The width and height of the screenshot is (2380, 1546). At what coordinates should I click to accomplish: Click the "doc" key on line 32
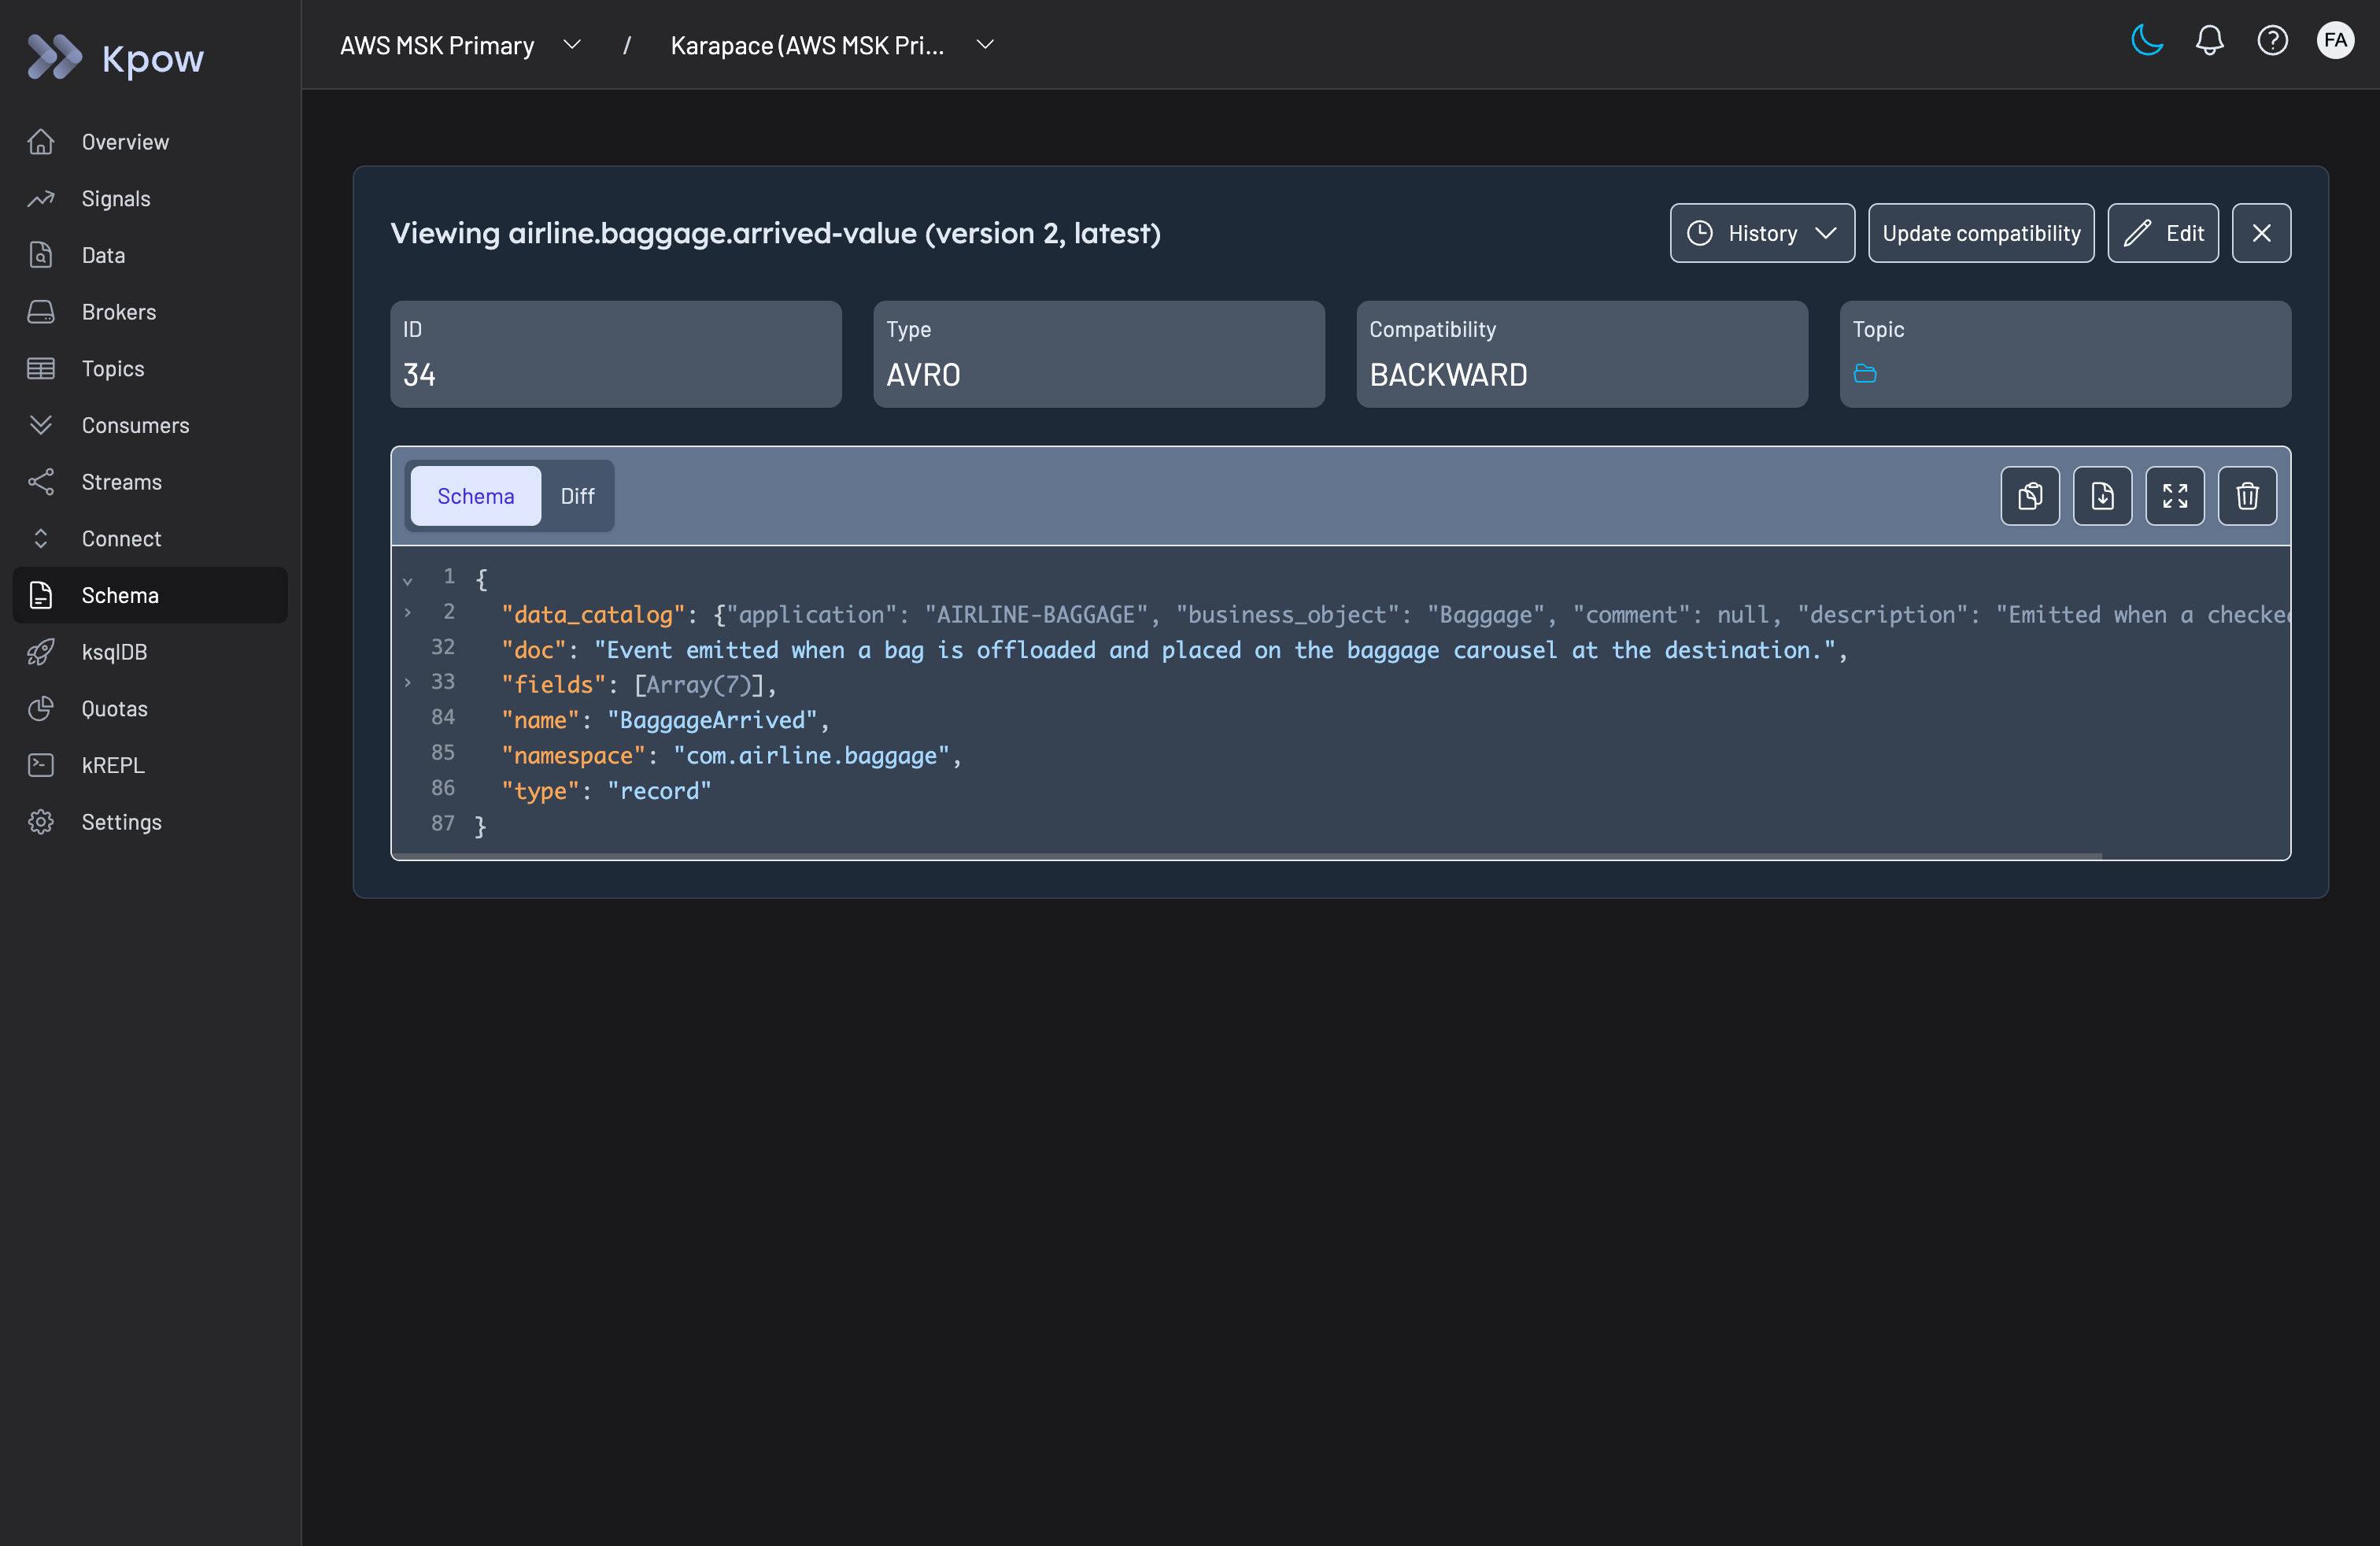coord(534,650)
